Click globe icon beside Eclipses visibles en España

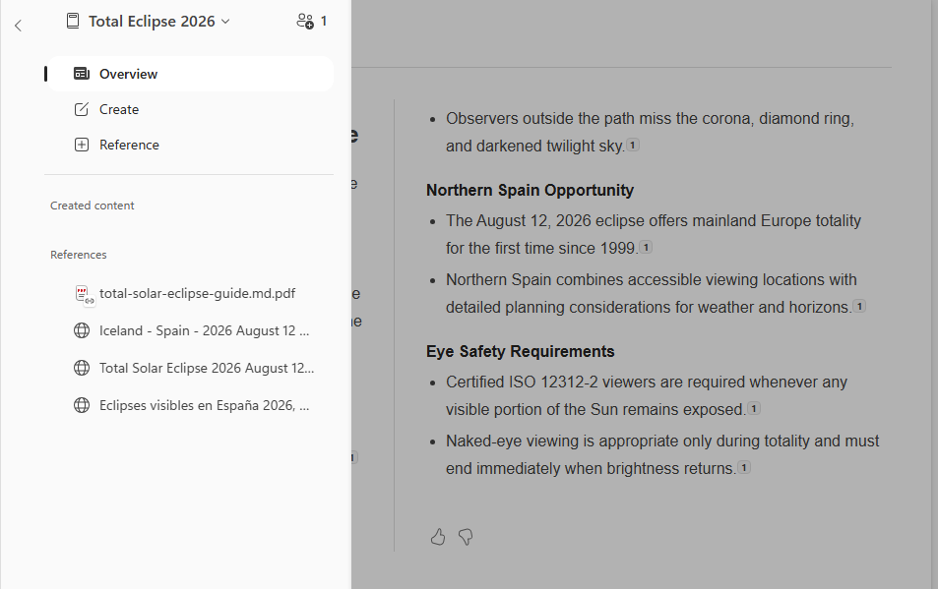[x=82, y=405]
